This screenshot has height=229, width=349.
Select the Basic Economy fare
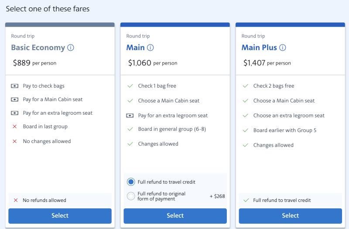(60, 215)
